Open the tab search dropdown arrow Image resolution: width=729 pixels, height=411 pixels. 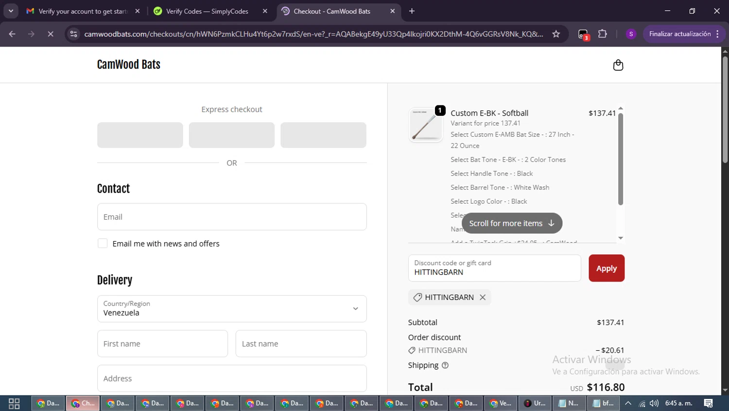pos(11,11)
